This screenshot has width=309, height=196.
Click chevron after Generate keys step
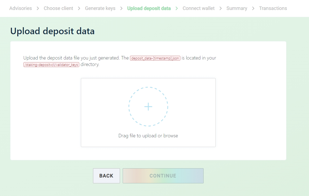click(x=121, y=8)
